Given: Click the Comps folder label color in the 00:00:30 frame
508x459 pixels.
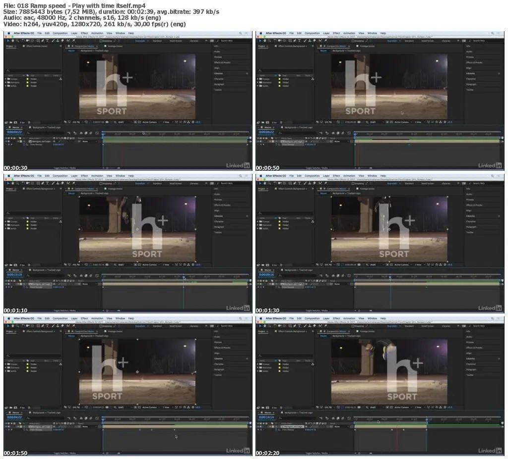Looking at the screenshot, I should pos(28,79).
